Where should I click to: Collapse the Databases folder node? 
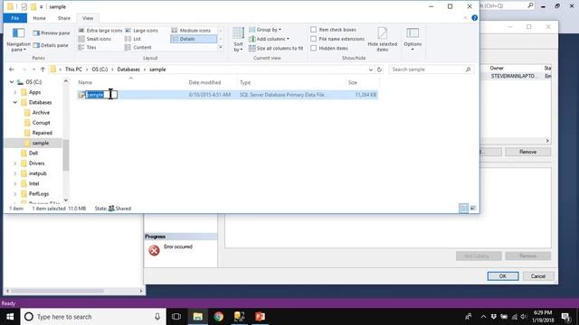click(x=15, y=102)
